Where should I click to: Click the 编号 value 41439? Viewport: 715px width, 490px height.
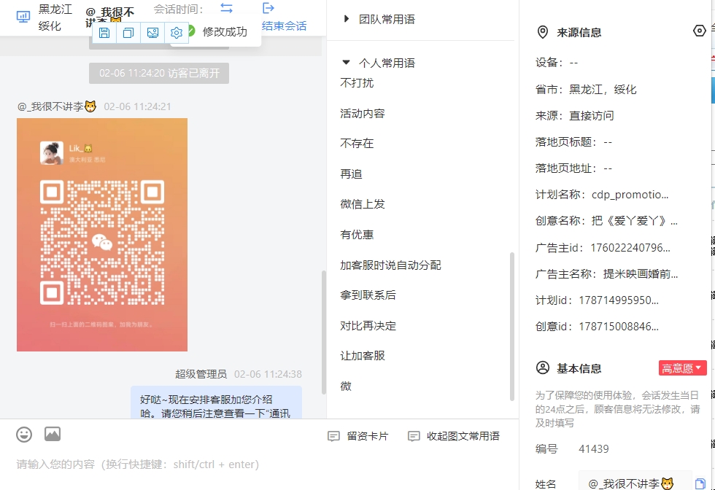[x=594, y=449]
